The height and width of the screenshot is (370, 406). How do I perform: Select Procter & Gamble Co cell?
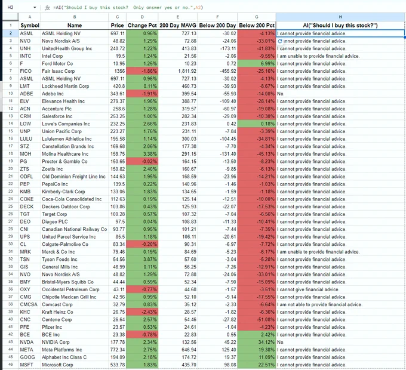click(x=75, y=162)
